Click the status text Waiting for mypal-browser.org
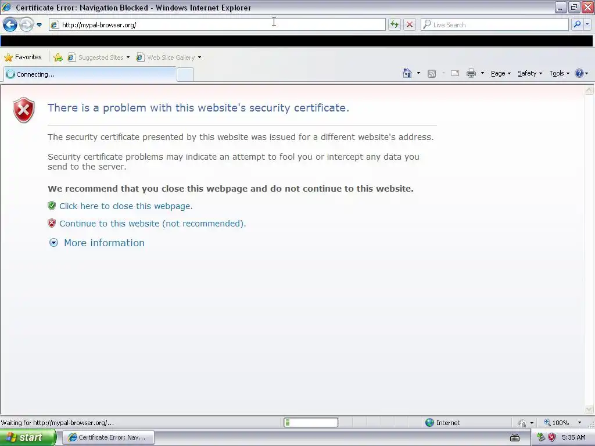 tap(58, 423)
